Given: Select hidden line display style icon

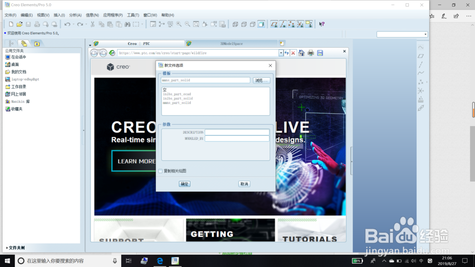Looking at the screenshot, I should 244,24.
